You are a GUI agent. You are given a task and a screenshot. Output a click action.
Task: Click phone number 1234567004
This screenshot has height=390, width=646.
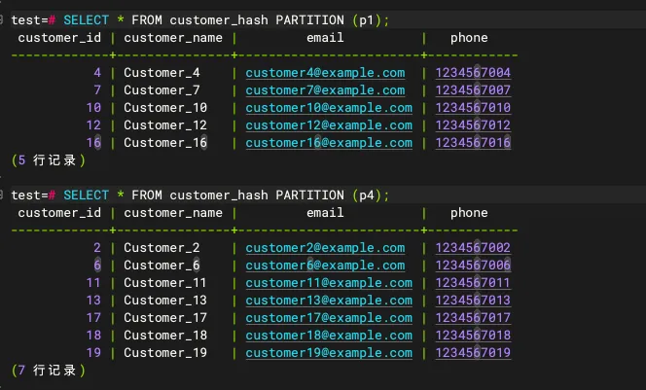click(473, 73)
